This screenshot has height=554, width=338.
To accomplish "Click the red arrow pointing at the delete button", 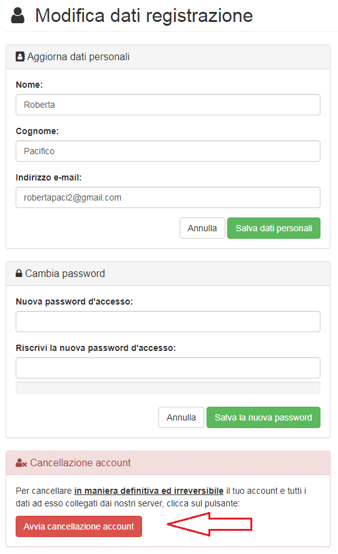I will [x=210, y=525].
